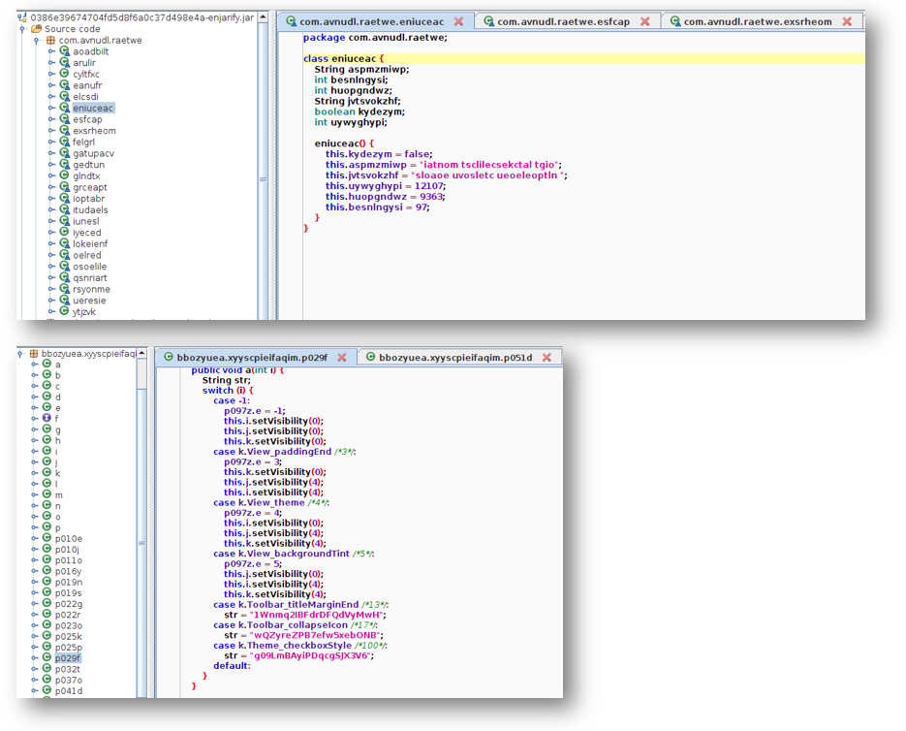
Task: Click the com.avnudl.raetwe package icon
Action: tap(50, 41)
